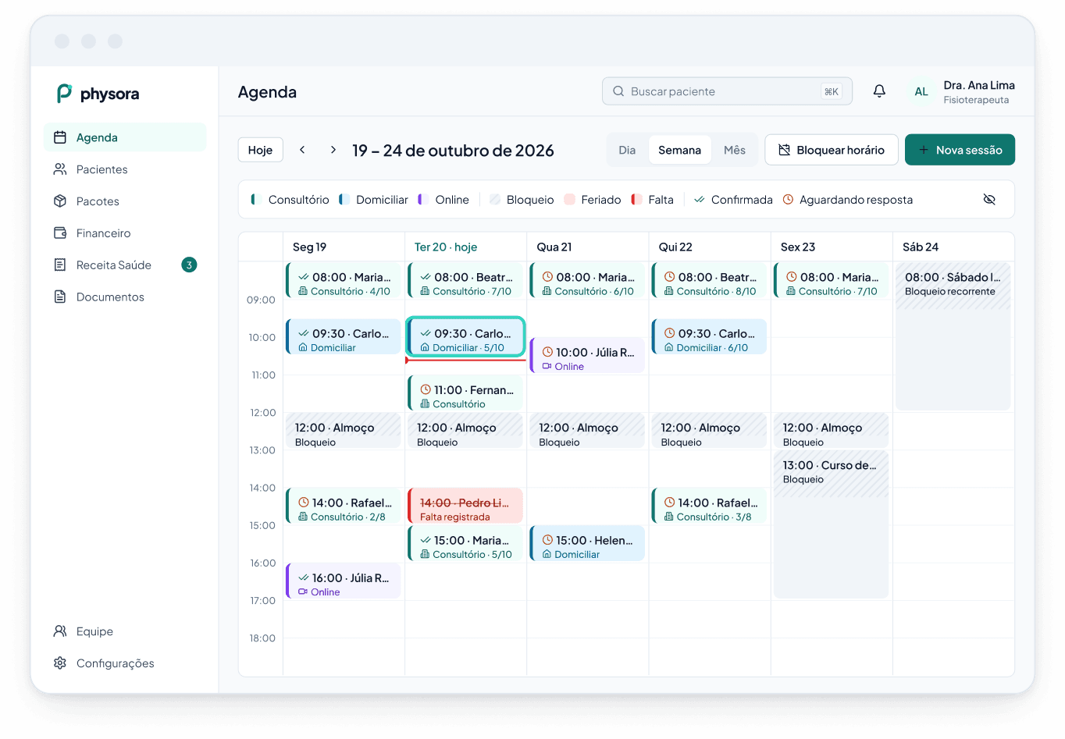This screenshot has height=739, width=1065.
Task: Click the Aguardando resposta clock legend icon
Action: [789, 200]
